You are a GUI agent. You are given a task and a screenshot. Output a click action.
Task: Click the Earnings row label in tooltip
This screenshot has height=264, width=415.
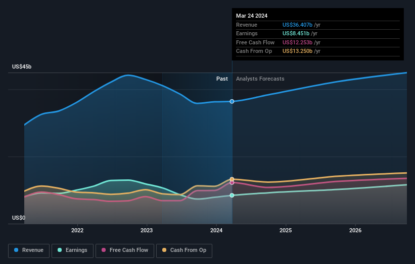tap(247, 33)
